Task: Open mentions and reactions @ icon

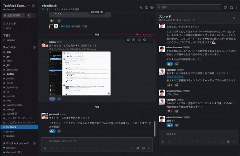Action: pos(225,7)
